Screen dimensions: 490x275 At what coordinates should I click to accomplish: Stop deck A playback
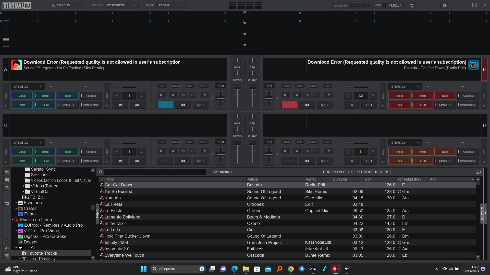coord(161,95)
